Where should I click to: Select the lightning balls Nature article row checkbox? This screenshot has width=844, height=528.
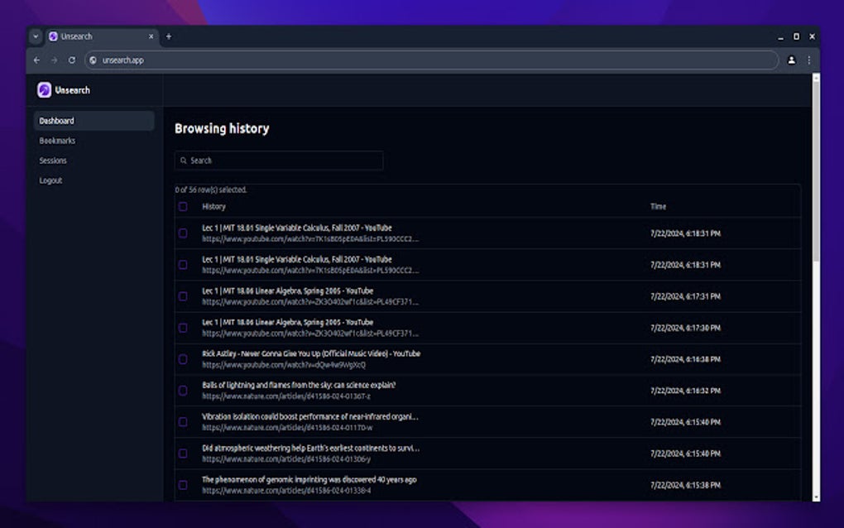[183, 391]
